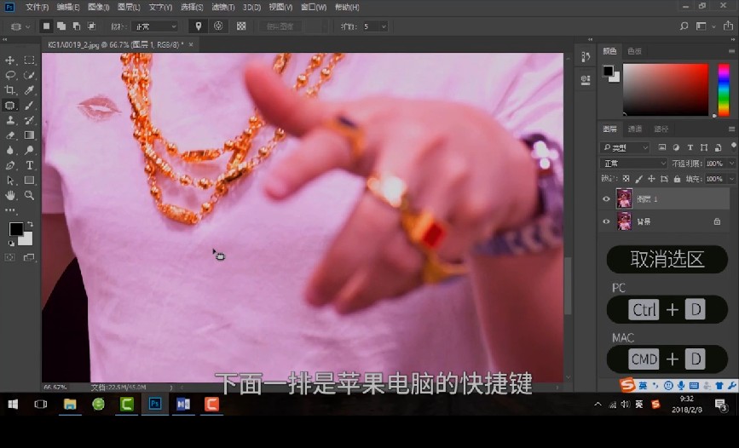Screen dimensions: 739x448
Task: Select the Brush tool
Action: pos(30,106)
